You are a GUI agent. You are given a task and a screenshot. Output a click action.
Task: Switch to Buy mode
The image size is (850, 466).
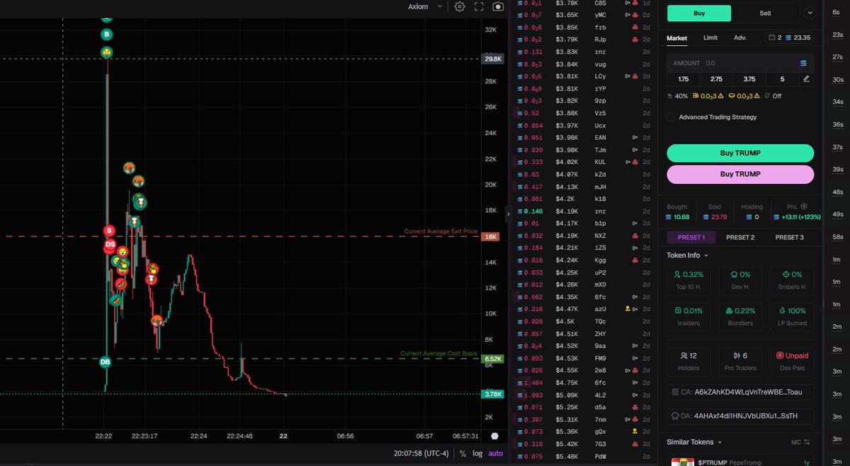pos(699,13)
